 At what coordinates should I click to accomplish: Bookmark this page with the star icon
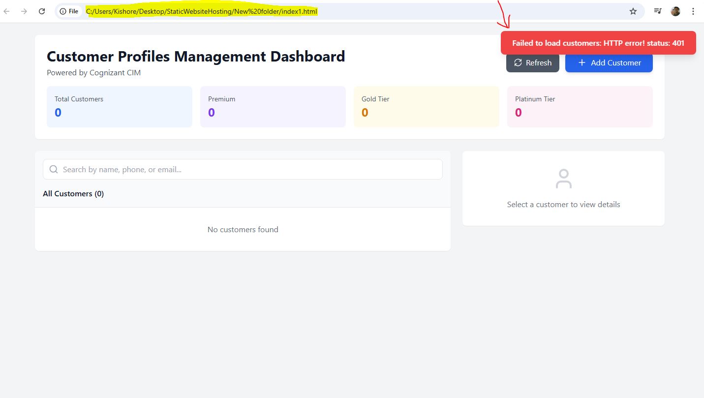(633, 11)
